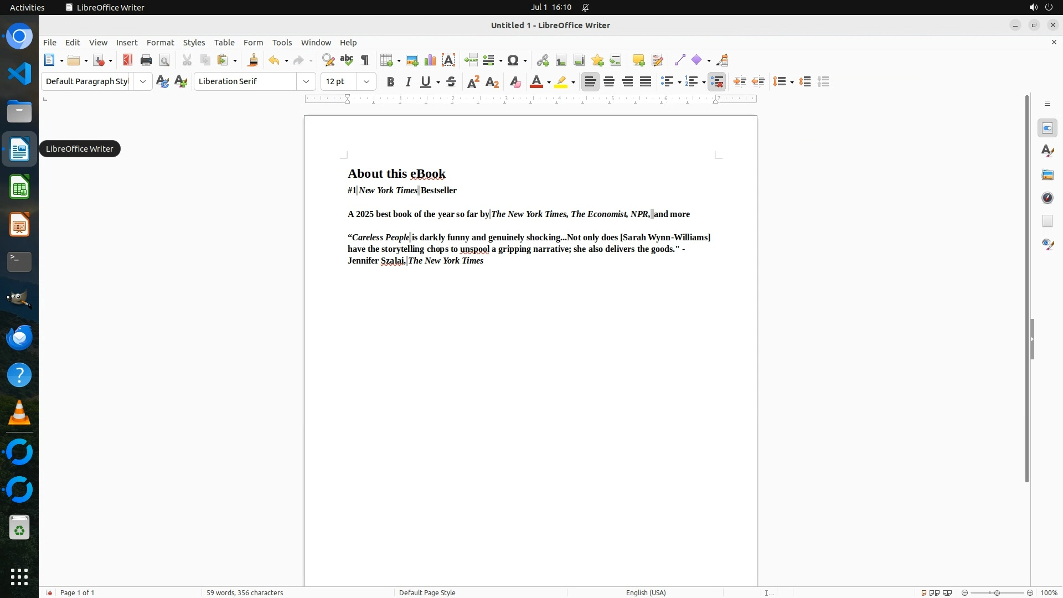Open the Tools menu
1063x598 pixels.
282,43
